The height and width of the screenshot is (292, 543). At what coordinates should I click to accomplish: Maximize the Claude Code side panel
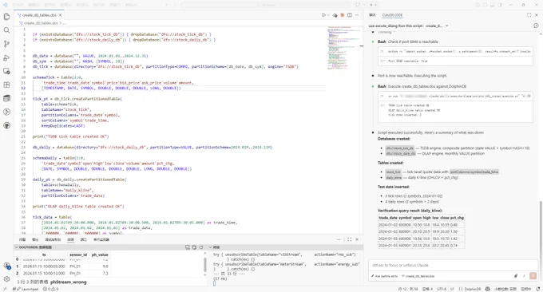pos(529,15)
